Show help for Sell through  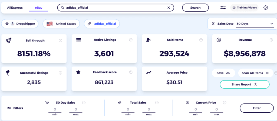(60, 41)
